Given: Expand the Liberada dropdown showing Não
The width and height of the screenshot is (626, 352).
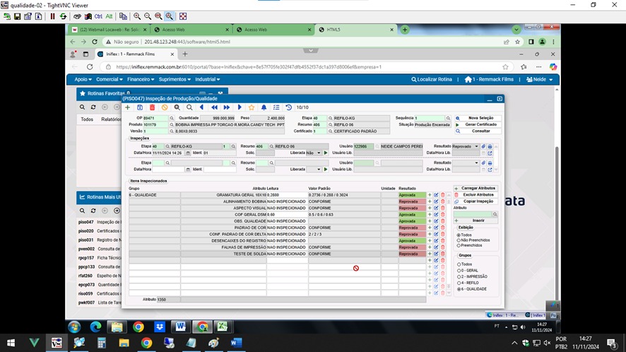Looking at the screenshot, I should (x=314, y=153).
